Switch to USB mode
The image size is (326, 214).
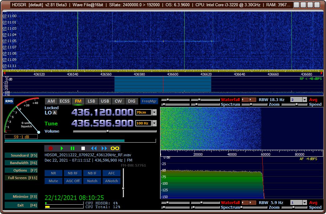point(105,101)
